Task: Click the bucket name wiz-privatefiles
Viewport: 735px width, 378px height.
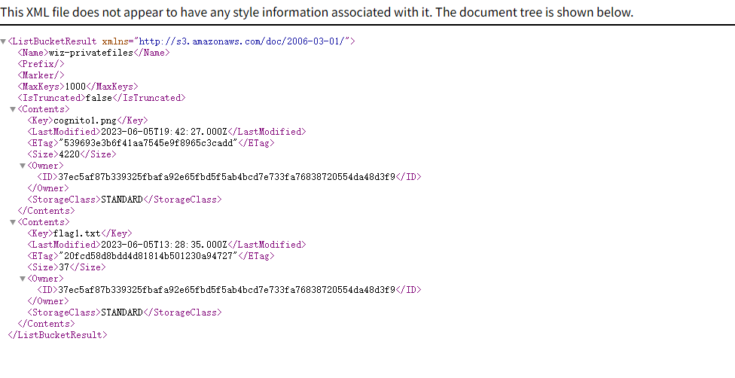Action: [x=91, y=53]
